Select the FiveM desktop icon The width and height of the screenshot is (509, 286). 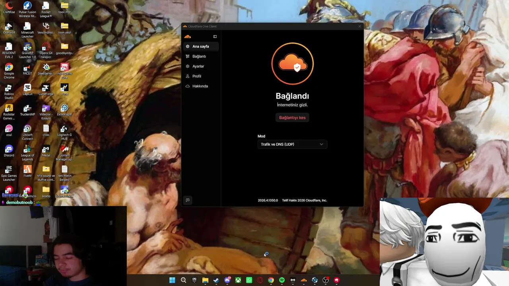tap(27, 172)
